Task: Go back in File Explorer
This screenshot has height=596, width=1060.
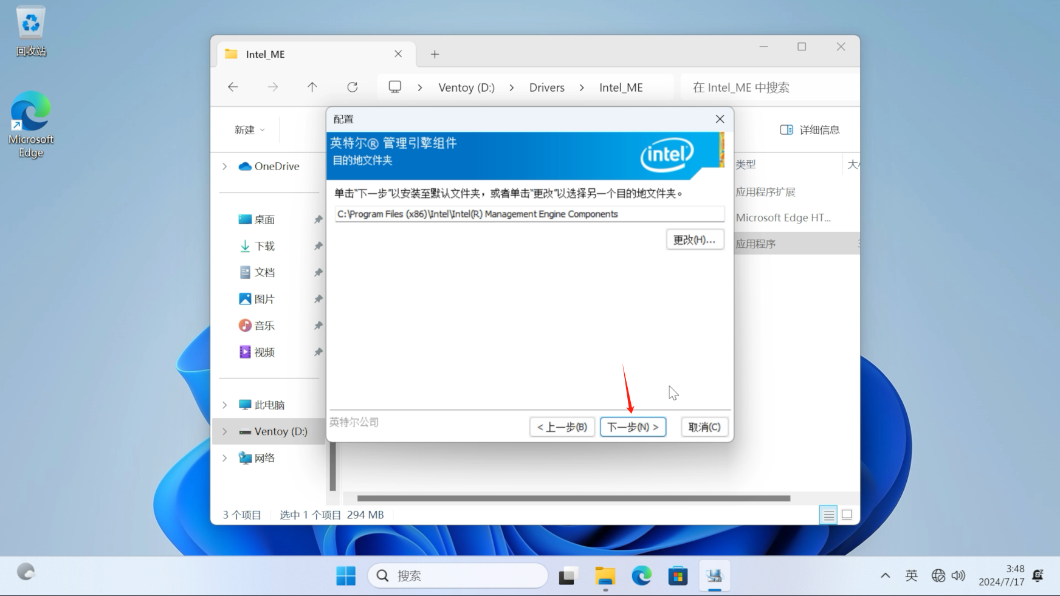Action: [233, 87]
